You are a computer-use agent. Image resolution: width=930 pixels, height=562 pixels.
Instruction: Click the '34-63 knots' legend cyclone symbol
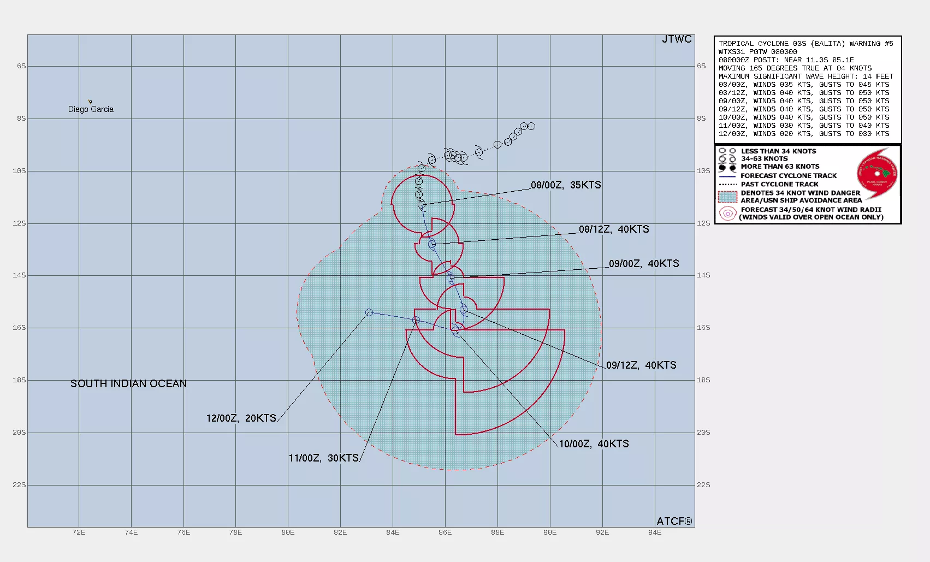(727, 159)
